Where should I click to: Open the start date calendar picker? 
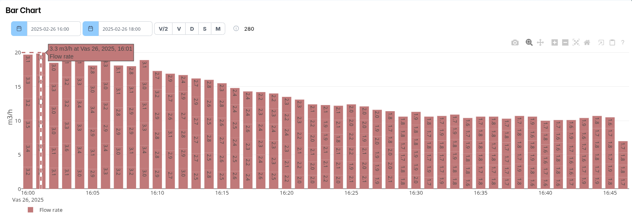tap(19, 29)
